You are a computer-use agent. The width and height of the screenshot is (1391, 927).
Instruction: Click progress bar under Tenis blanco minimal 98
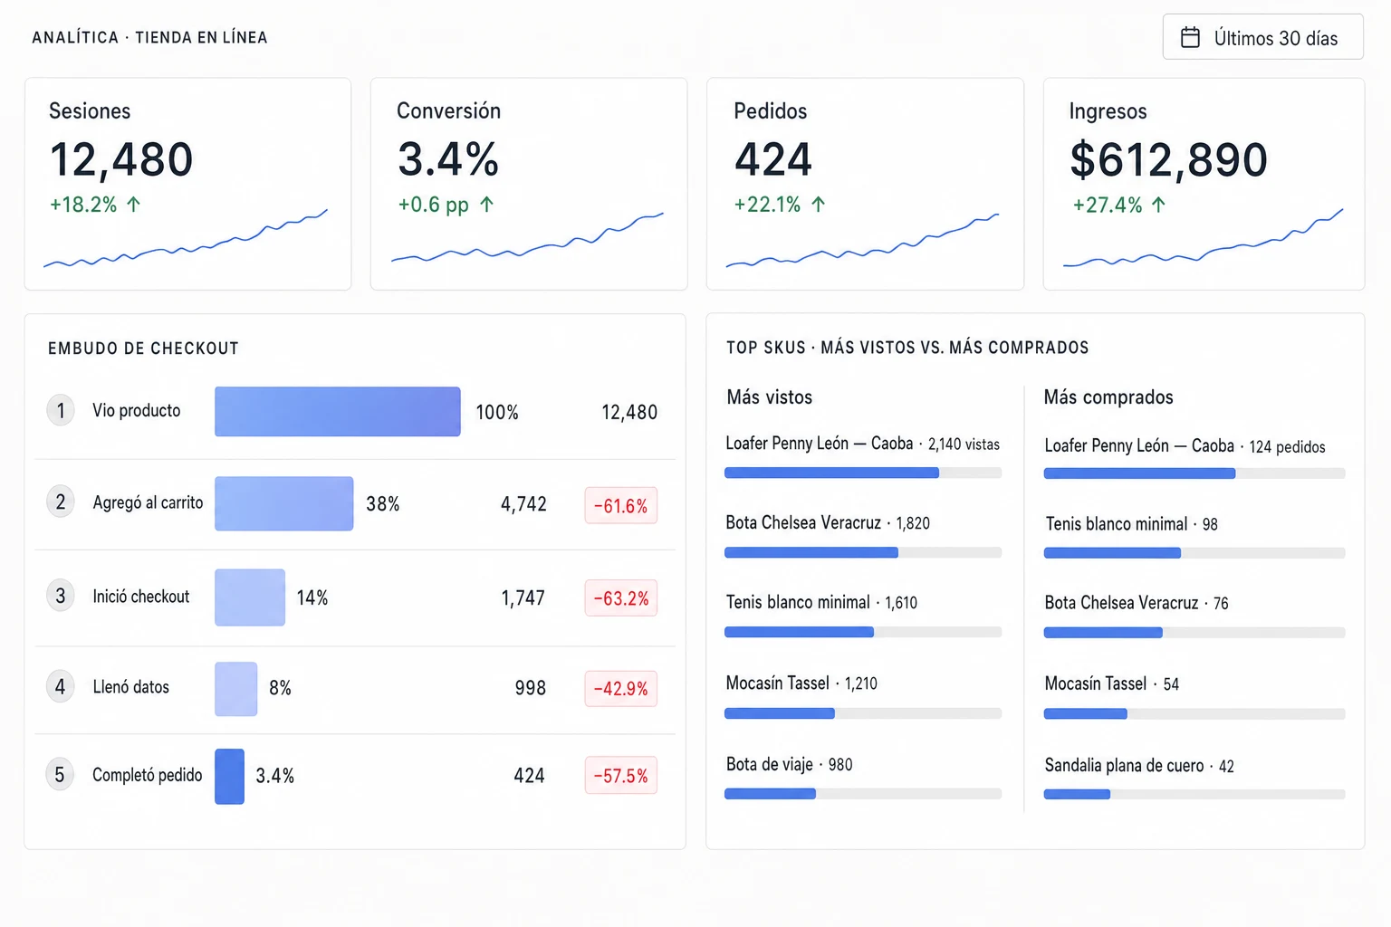coord(1194,553)
